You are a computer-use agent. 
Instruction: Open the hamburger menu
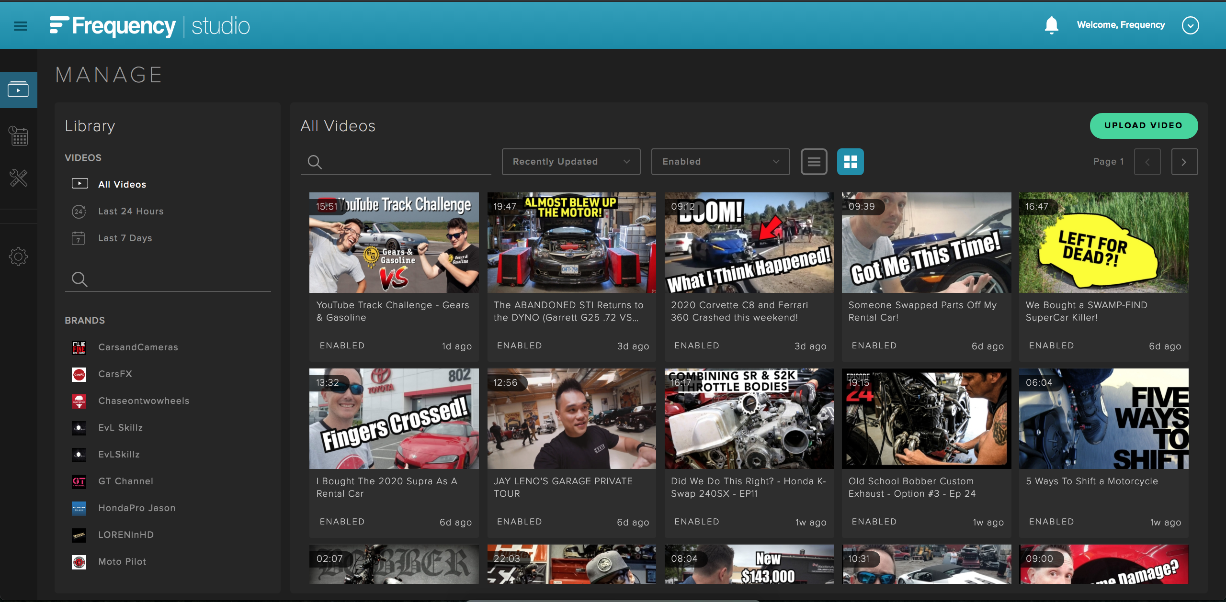(20, 26)
